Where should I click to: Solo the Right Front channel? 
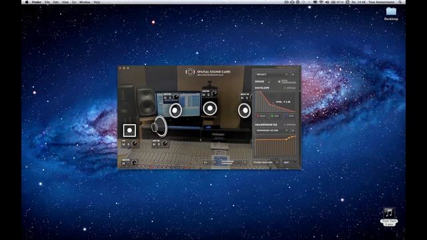[x=247, y=98]
